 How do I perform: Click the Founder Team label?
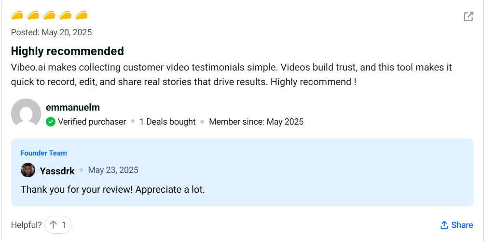coord(43,153)
